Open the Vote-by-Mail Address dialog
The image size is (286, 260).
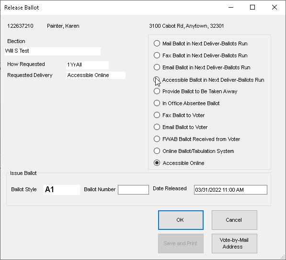click(x=234, y=243)
